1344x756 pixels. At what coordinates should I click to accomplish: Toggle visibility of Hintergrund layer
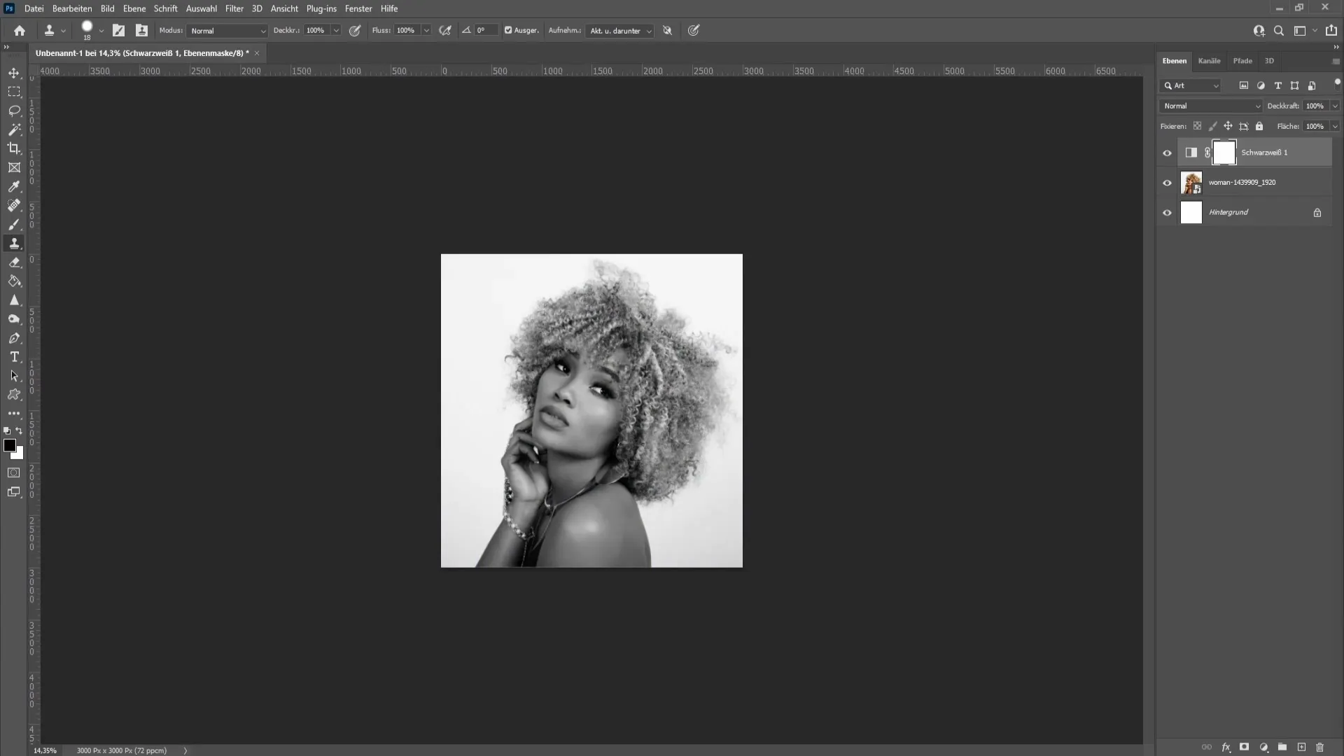click(1168, 211)
